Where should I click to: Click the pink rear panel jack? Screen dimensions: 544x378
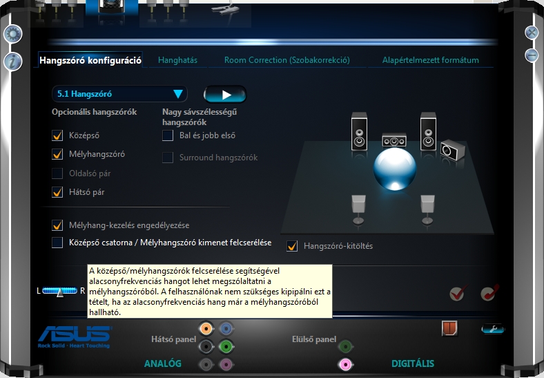226,364
